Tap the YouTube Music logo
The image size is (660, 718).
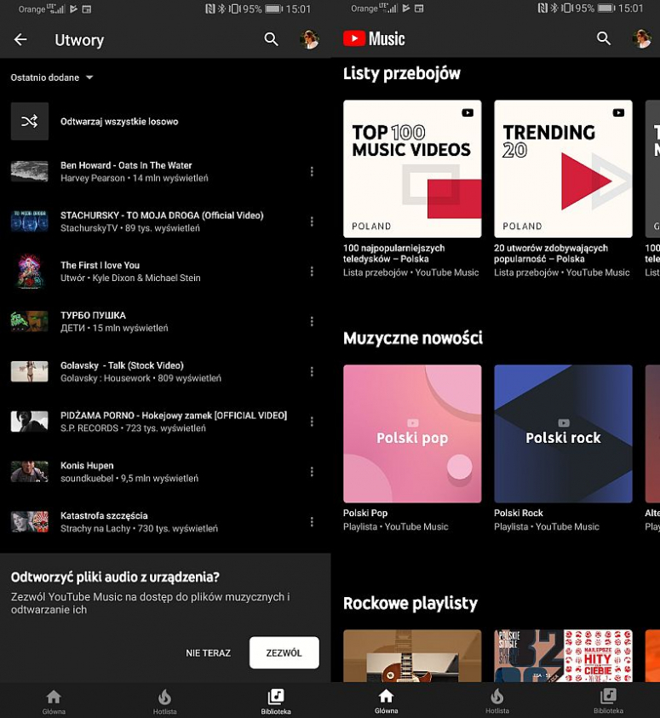coord(374,39)
